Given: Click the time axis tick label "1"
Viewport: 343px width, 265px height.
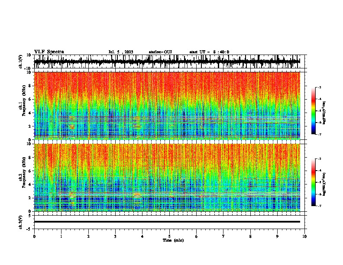Looking at the screenshot, I should (61, 236).
